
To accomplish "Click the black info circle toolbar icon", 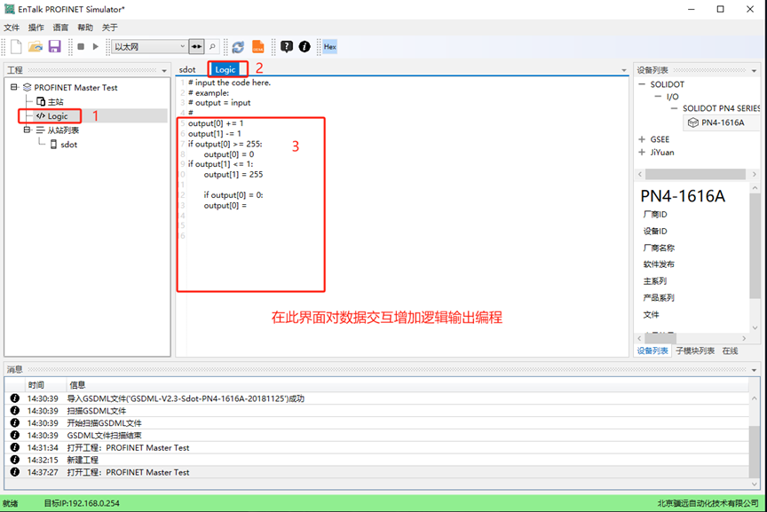I will tap(304, 46).
